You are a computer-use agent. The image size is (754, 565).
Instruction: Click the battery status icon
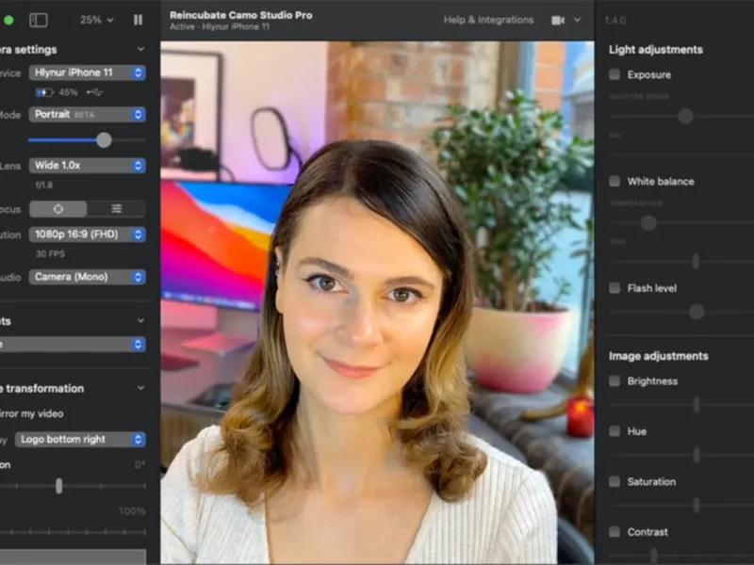[45, 92]
